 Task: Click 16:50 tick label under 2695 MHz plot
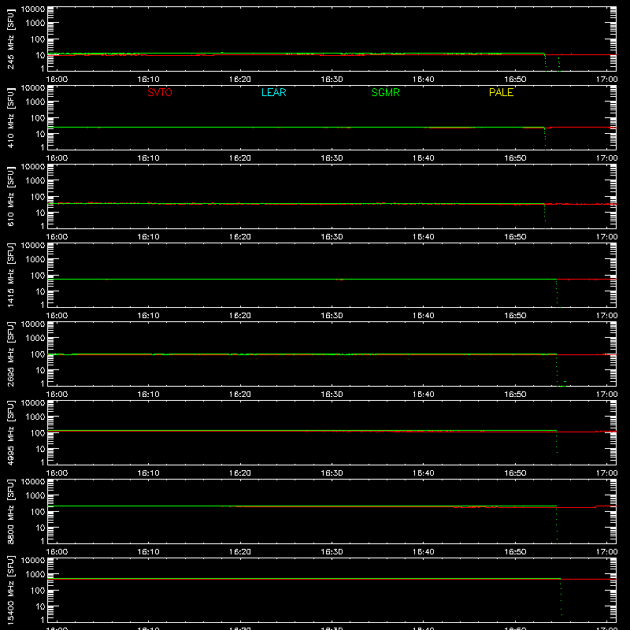pyautogui.click(x=515, y=395)
